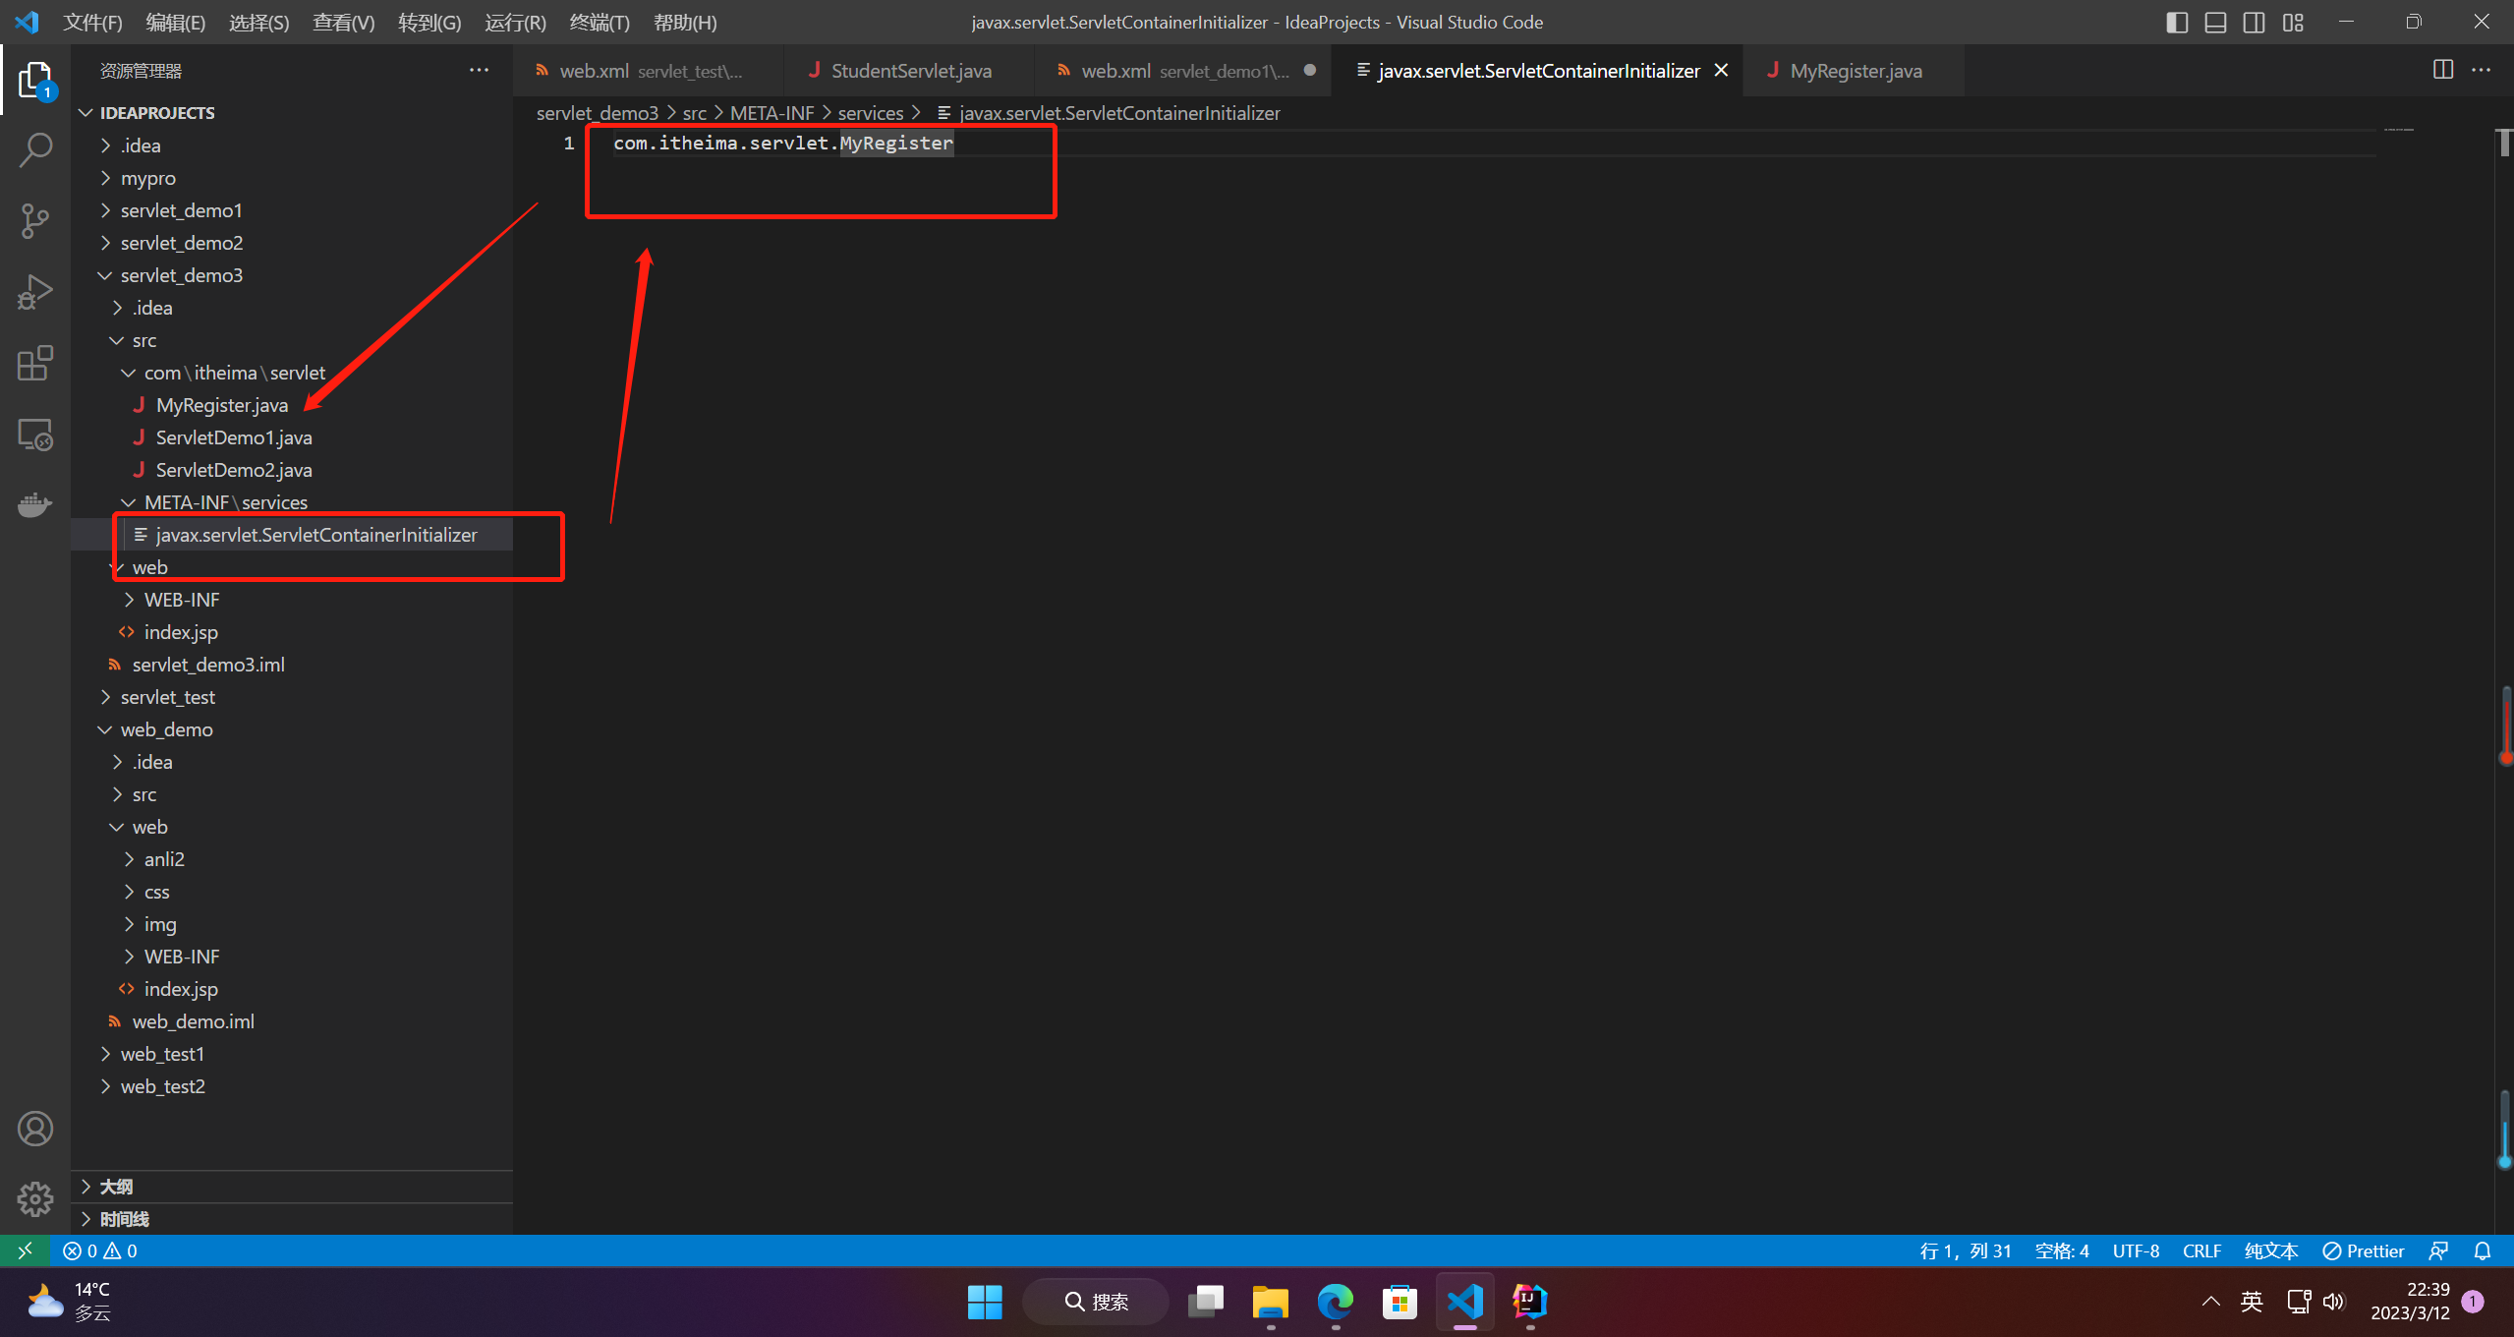The height and width of the screenshot is (1337, 2514).
Task: Open Microsoft Edge from taskbar
Action: [1335, 1302]
